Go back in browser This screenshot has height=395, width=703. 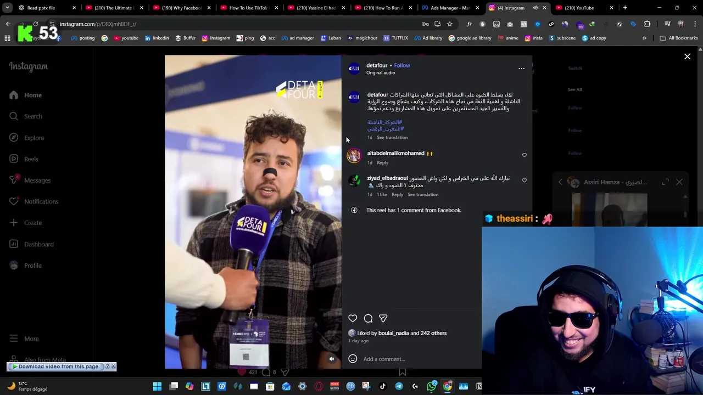pos(8,24)
